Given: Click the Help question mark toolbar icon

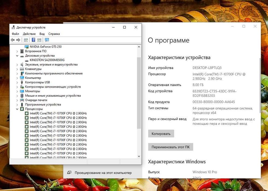Looking at the screenshot, I should pos(34,40).
